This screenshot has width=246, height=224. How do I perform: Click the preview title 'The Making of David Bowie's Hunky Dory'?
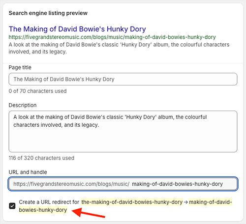click(77, 29)
